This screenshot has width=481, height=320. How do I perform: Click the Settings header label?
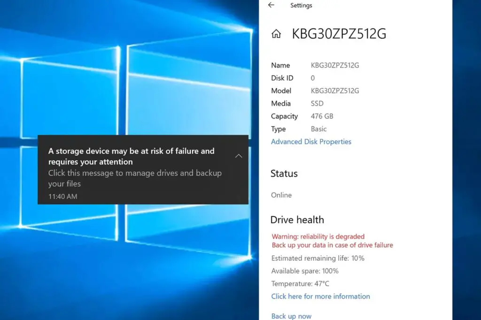(301, 5)
